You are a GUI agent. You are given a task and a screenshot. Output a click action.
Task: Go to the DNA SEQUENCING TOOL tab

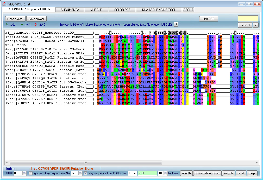point(159,10)
